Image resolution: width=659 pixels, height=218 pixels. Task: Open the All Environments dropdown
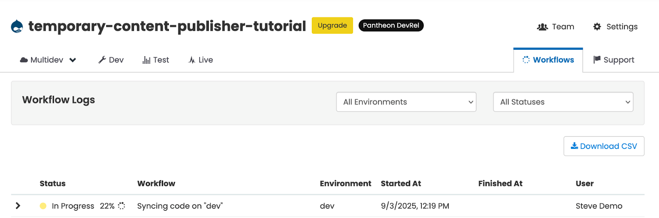[406, 102]
